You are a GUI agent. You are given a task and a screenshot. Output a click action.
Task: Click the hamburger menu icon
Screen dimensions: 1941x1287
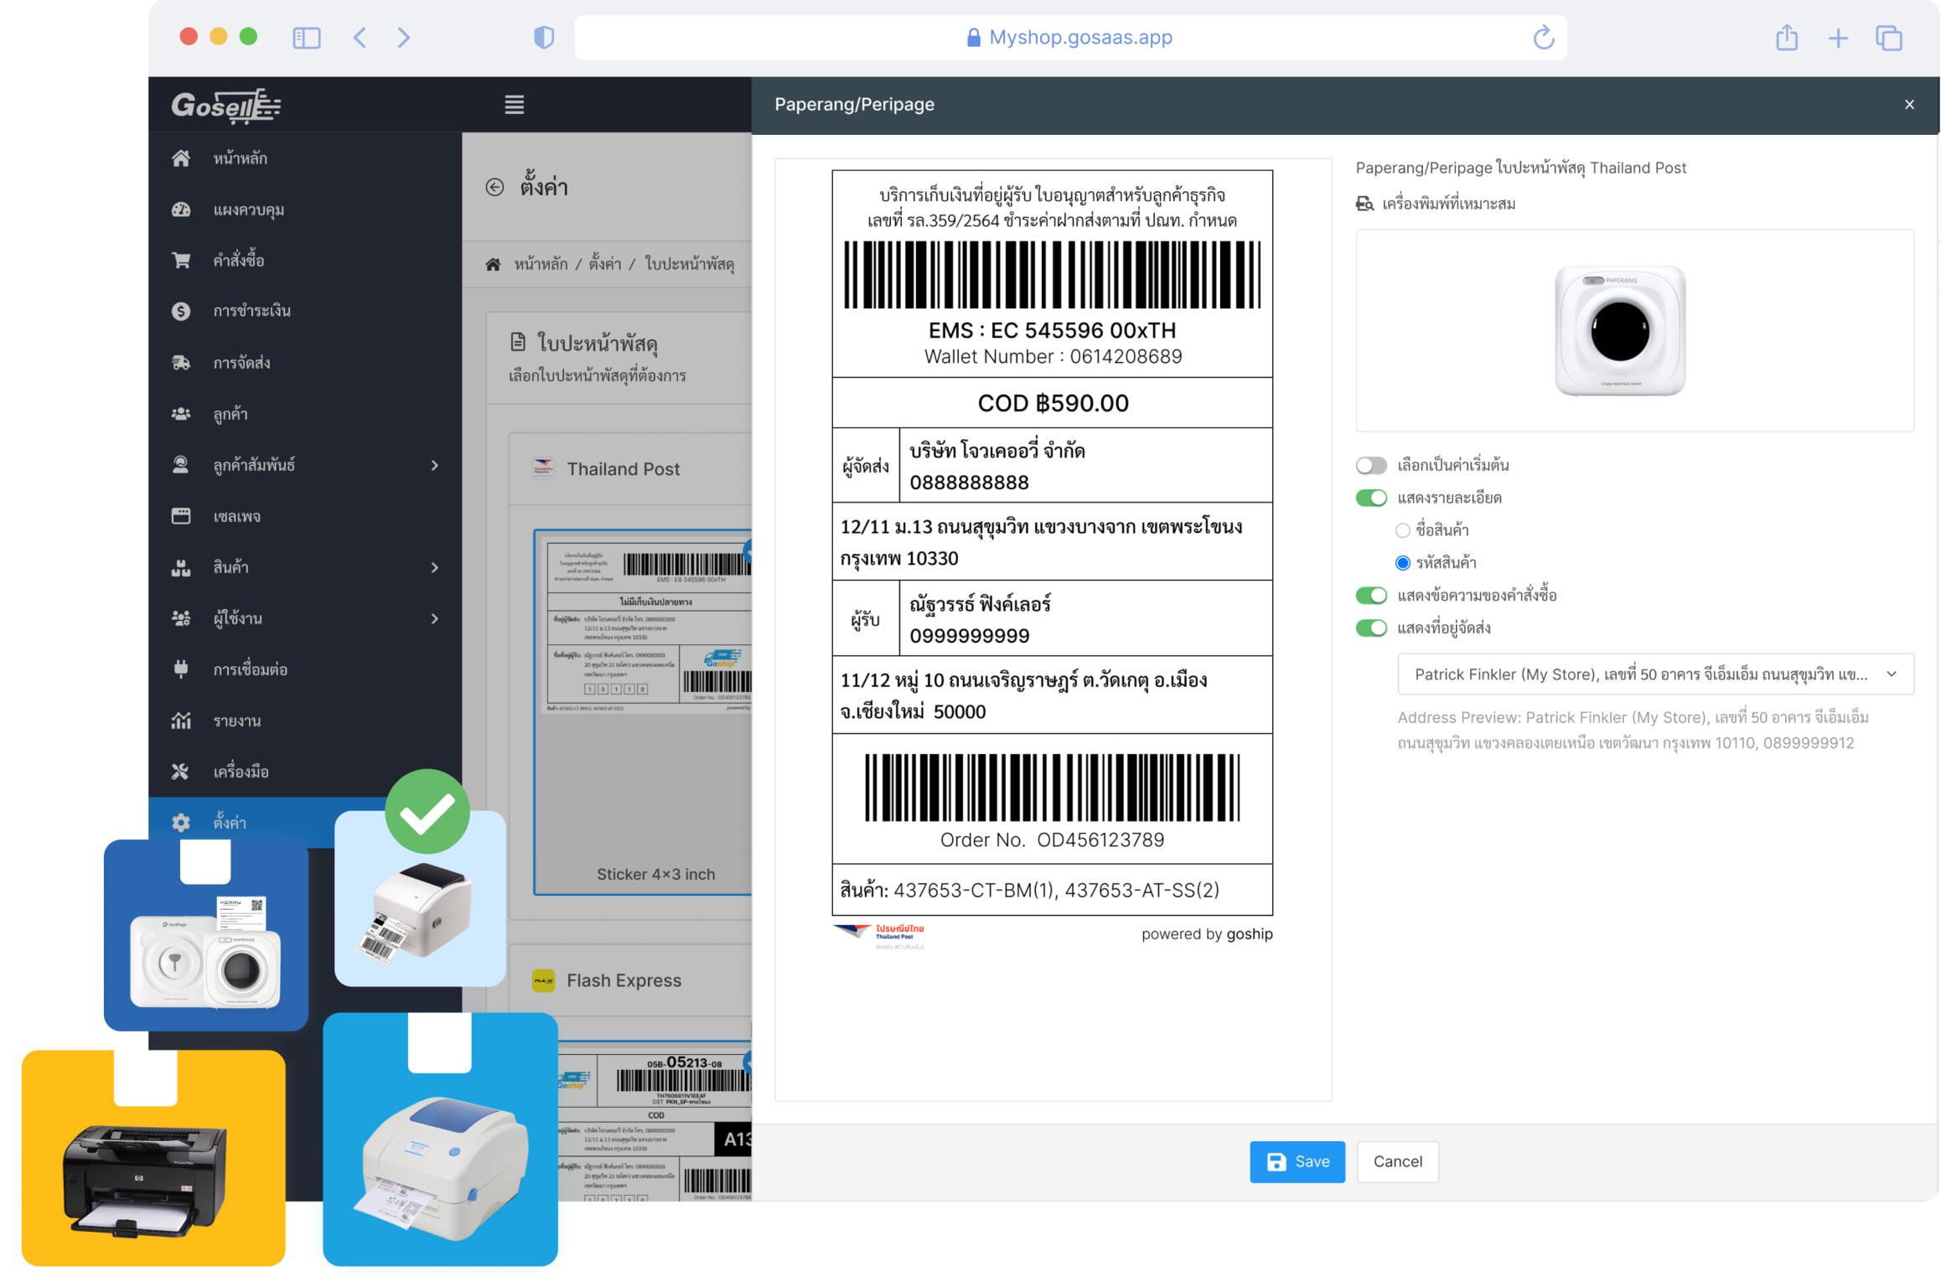[x=515, y=105]
